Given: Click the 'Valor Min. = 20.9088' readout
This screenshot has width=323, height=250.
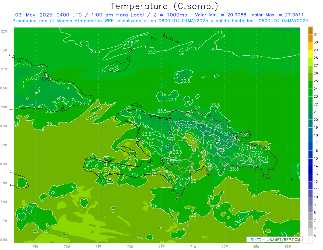Looking at the screenshot, I should click(220, 15).
